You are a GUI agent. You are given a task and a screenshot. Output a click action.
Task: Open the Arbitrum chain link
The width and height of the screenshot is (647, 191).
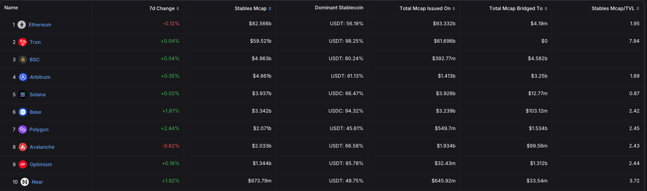click(x=40, y=77)
